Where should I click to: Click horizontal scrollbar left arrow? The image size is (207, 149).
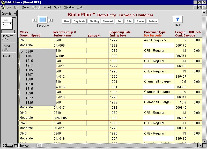[39, 146]
